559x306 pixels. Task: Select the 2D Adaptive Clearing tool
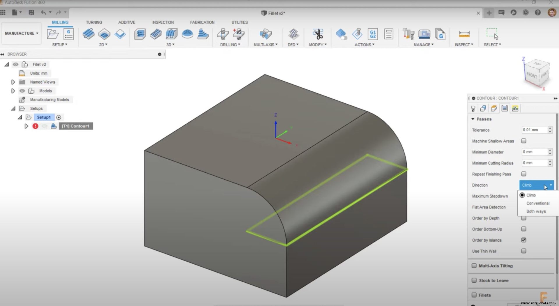89,34
